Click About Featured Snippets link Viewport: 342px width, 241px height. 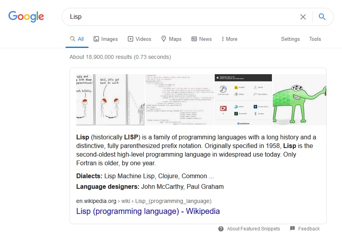pyautogui.click(x=254, y=229)
